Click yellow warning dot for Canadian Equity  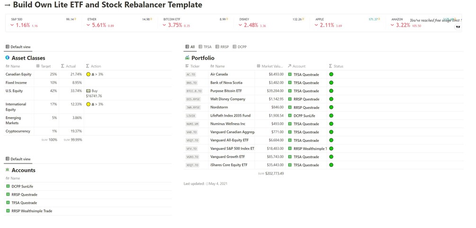tap(89, 74)
